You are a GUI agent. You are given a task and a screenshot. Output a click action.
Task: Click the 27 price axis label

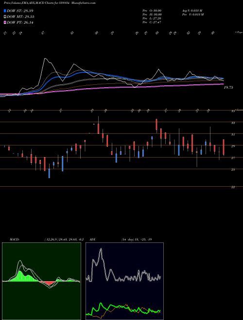pos(233,158)
